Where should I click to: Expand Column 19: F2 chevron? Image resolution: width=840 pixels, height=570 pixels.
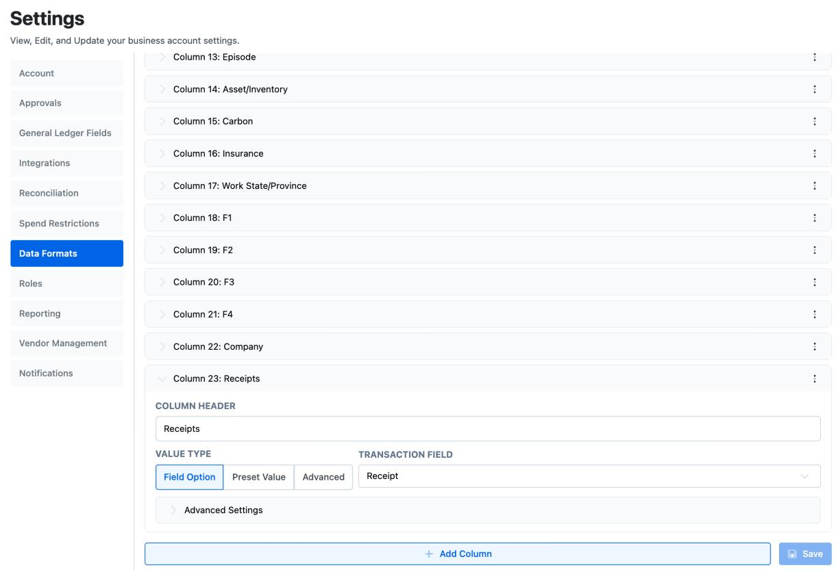(x=162, y=250)
